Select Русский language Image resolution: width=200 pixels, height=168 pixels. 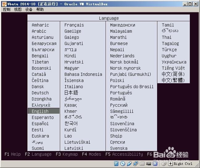pos(119,105)
